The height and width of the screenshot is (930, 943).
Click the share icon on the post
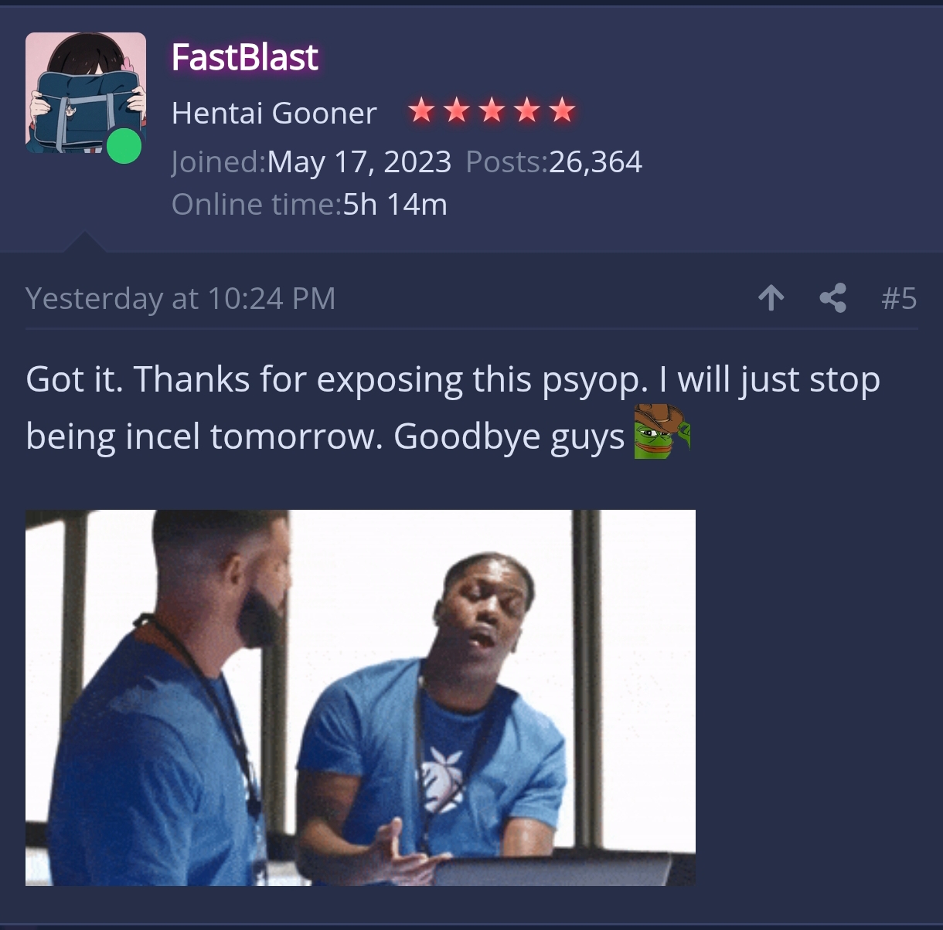pyautogui.click(x=832, y=297)
